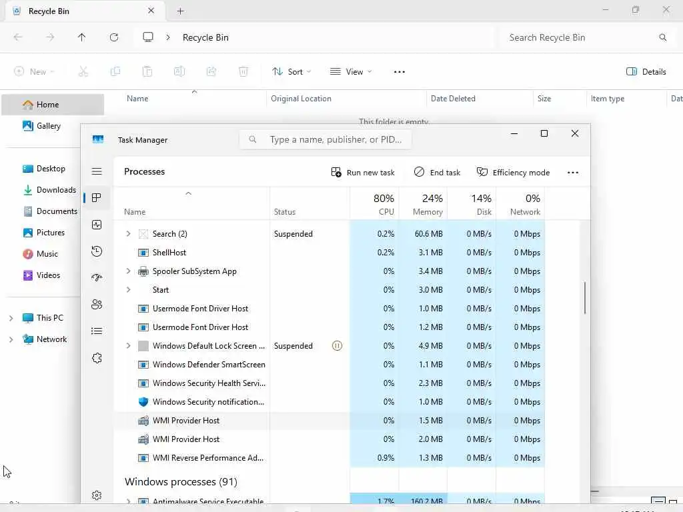Viewport: 683px width, 512px height.
Task: Click Run new task in Task Manager
Action: 362,173
